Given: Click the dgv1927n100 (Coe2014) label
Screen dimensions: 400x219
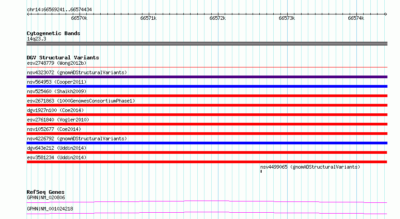Looking at the screenshot, I should 55,110.
